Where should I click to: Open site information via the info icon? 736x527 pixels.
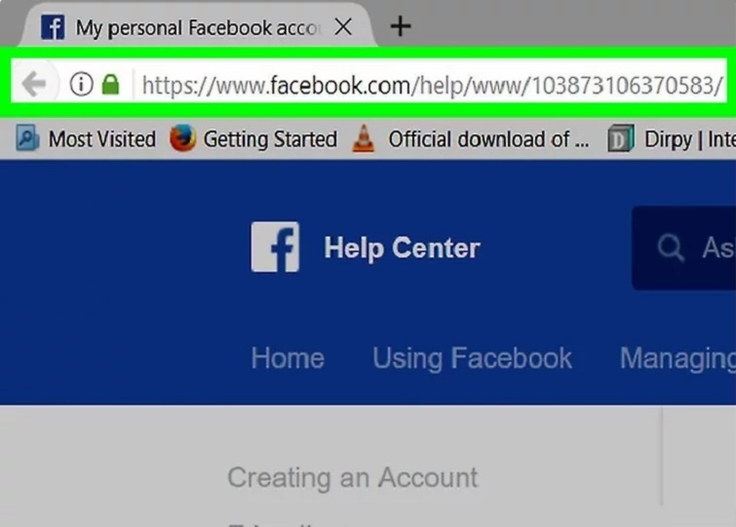pyautogui.click(x=81, y=85)
